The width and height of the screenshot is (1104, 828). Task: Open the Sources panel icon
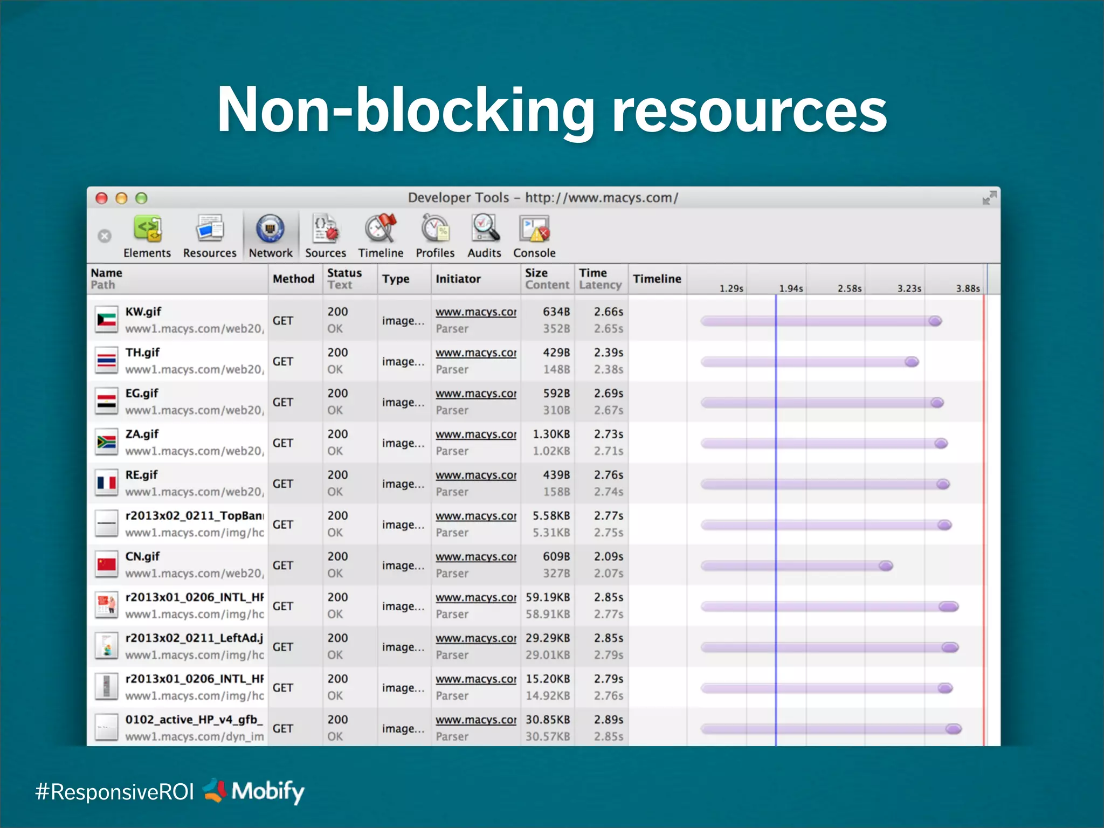326,237
